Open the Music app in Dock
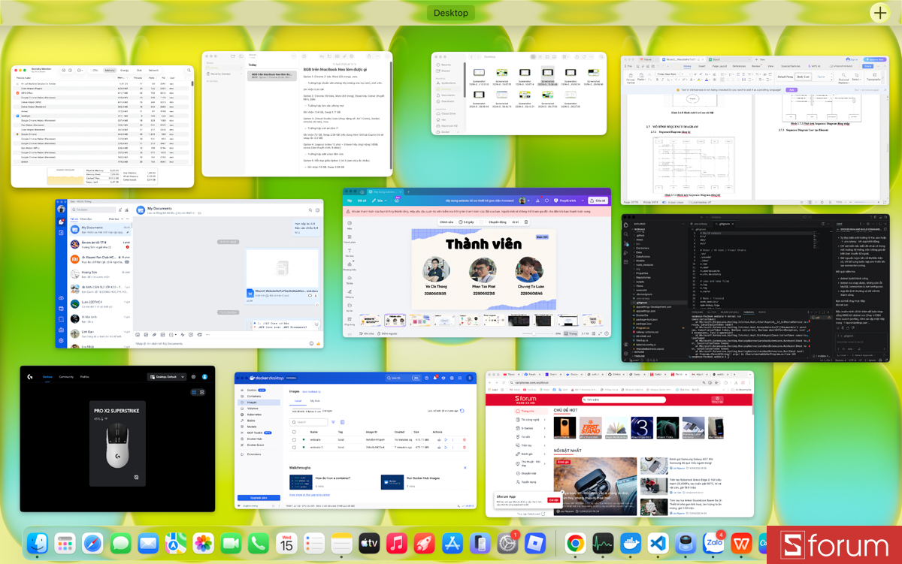Image resolution: width=902 pixels, height=564 pixels. click(x=397, y=544)
